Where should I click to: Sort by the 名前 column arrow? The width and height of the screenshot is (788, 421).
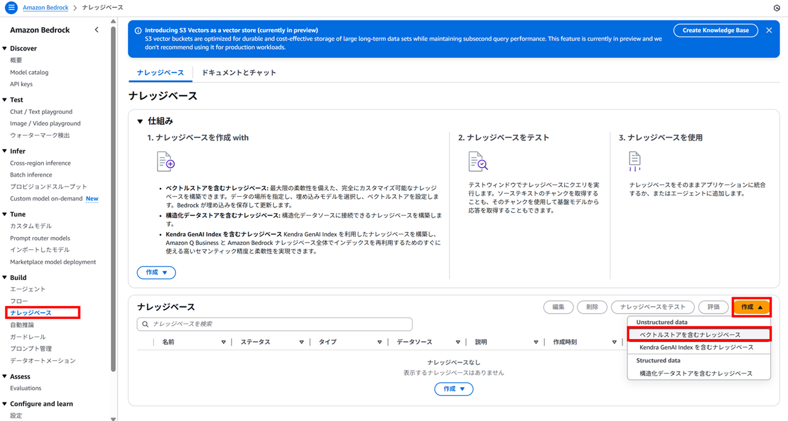223,342
